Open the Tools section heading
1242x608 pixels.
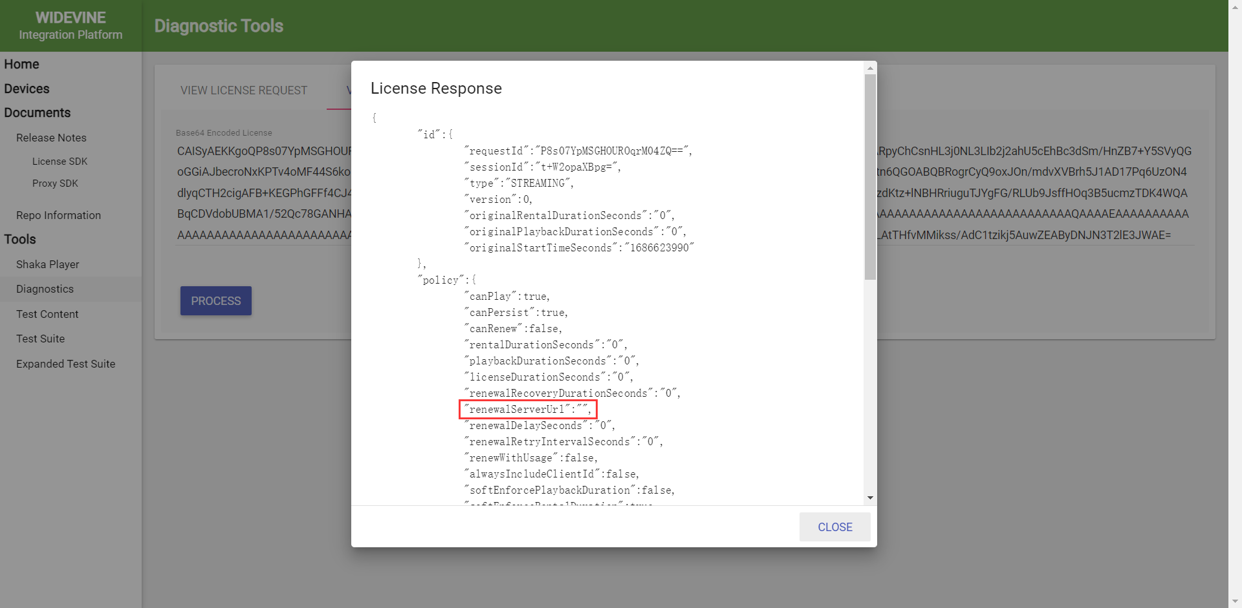tap(20, 239)
